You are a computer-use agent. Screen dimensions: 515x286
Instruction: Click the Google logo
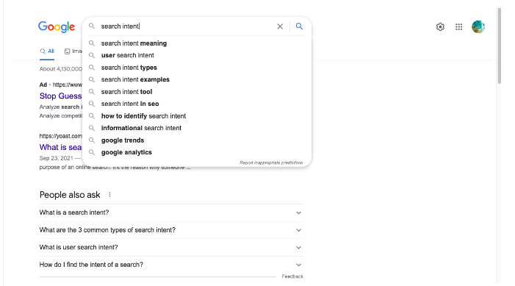tap(57, 26)
